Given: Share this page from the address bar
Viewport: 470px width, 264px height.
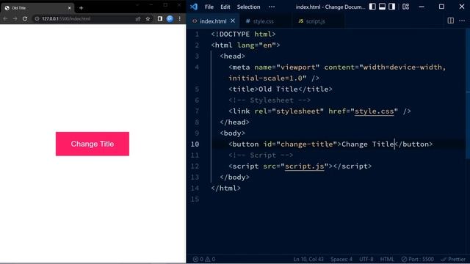Looking at the screenshot, I should [138, 18].
